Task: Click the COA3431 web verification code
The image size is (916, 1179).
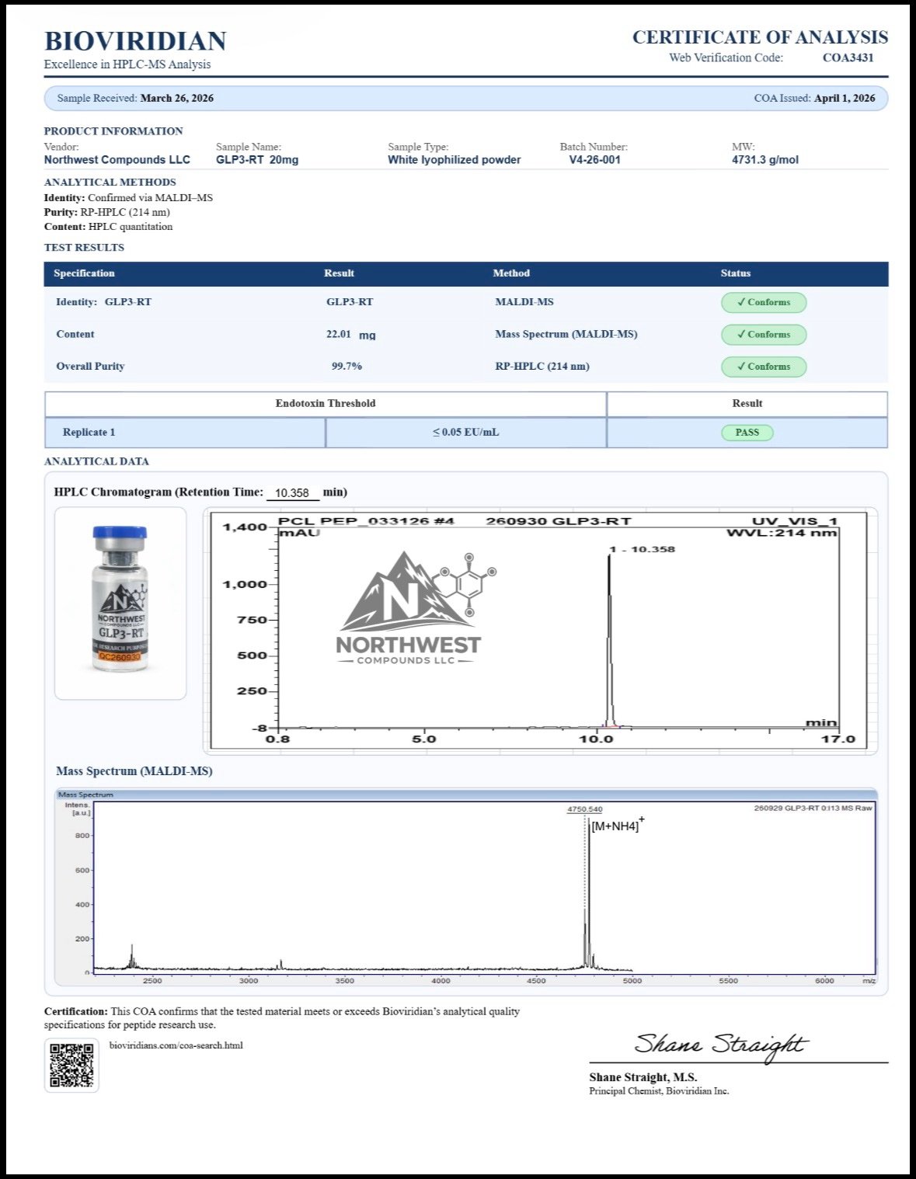Action: (x=848, y=57)
